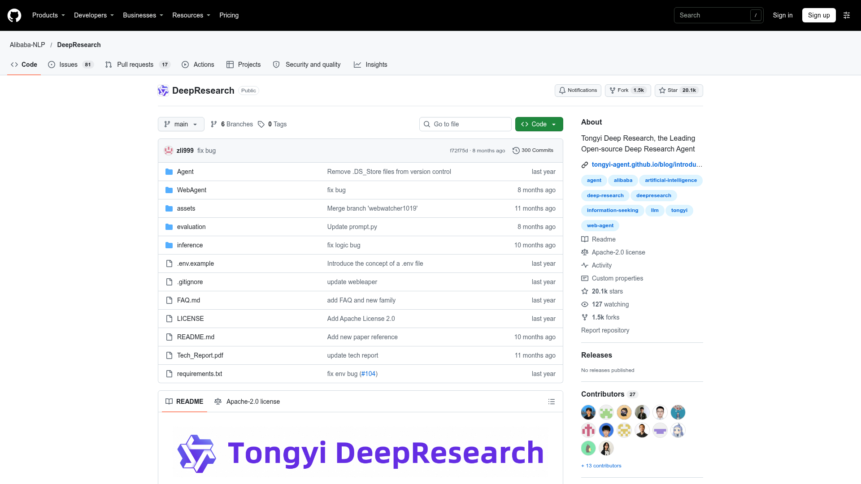Screen dimensions: 861x484
Task: Open the evaluation folder icon
Action: coord(169,227)
